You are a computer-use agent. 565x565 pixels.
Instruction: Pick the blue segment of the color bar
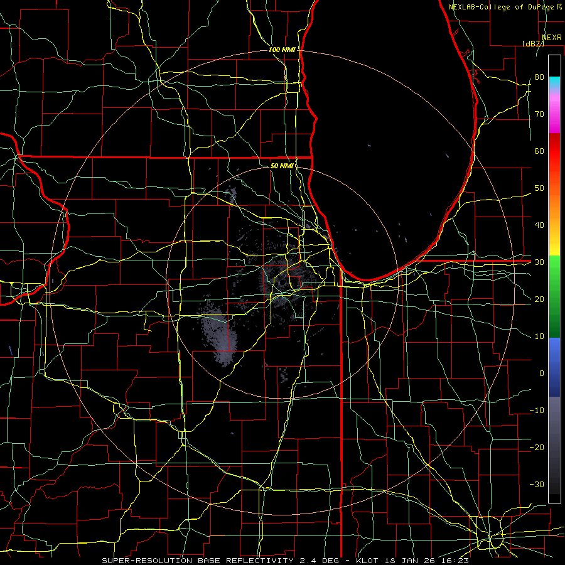pyautogui.click(x=554, y=367)
